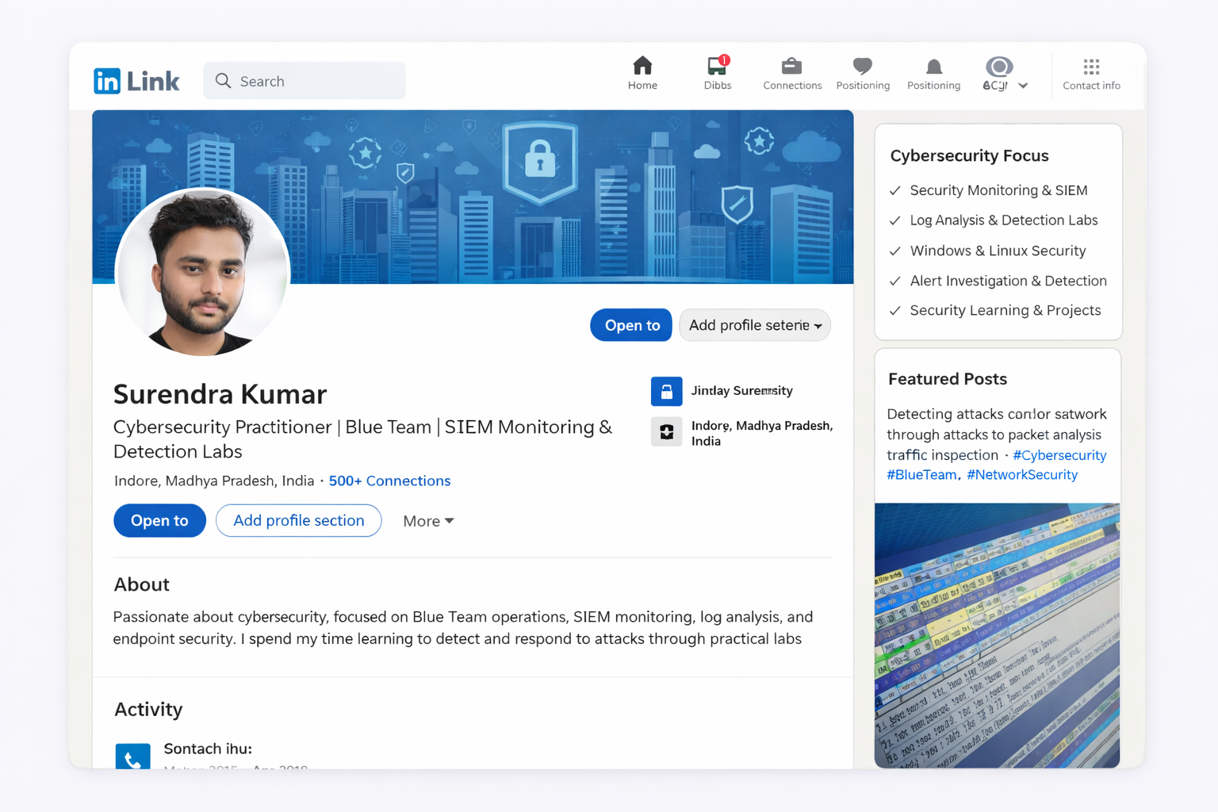Click the blue lock icon near Jintlay Surensity

tap(667, 391)
